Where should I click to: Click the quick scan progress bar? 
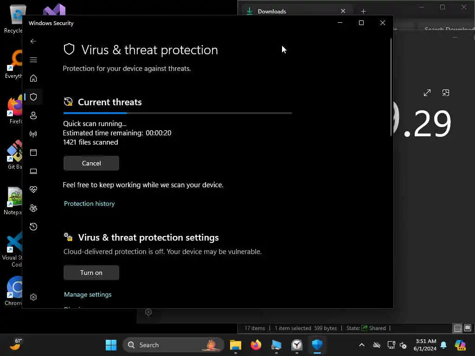tap(178, 113)
